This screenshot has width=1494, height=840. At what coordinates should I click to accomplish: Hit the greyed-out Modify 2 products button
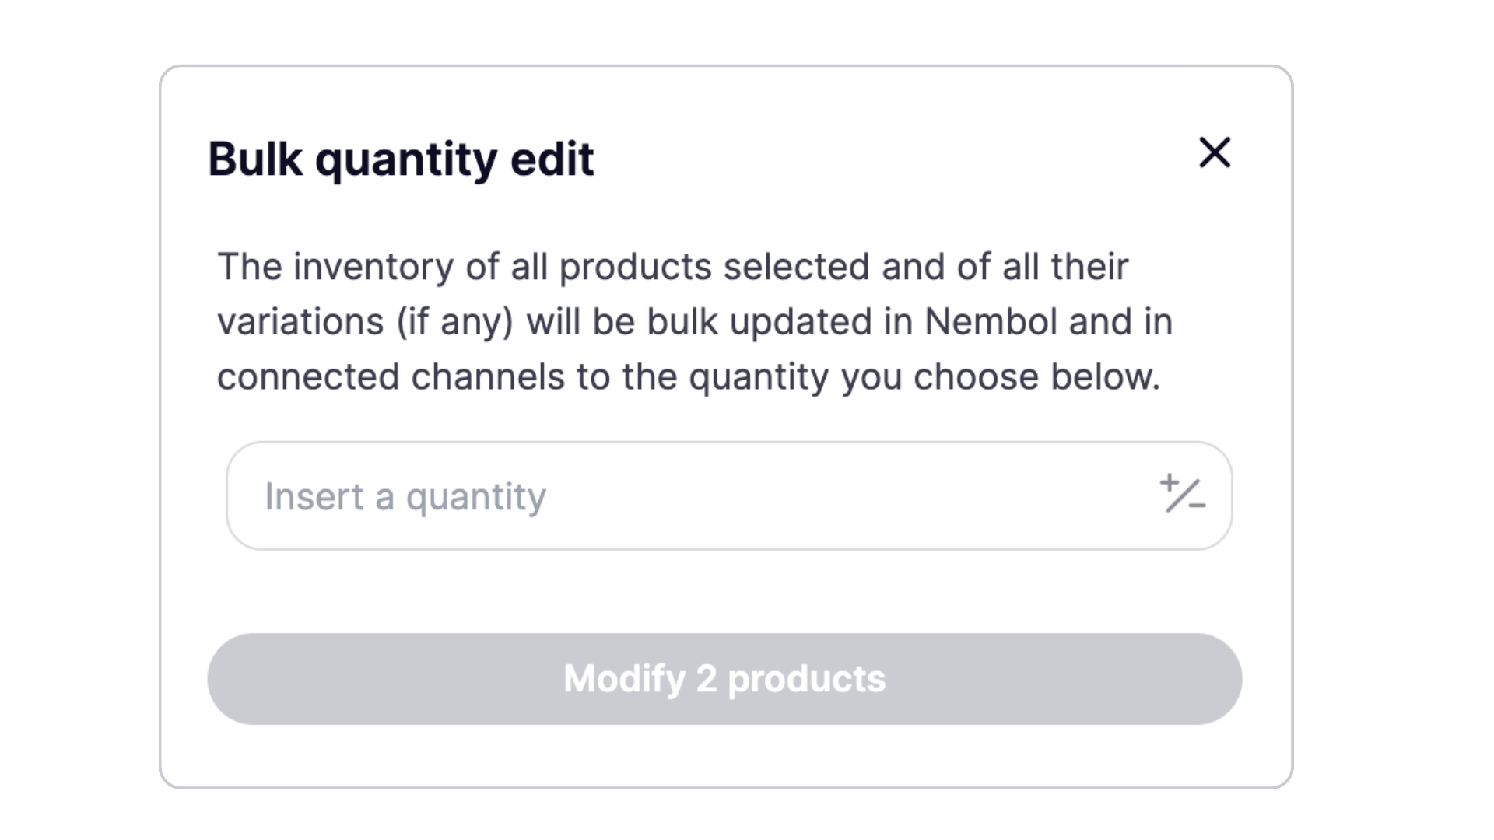(x=724, y=679)
